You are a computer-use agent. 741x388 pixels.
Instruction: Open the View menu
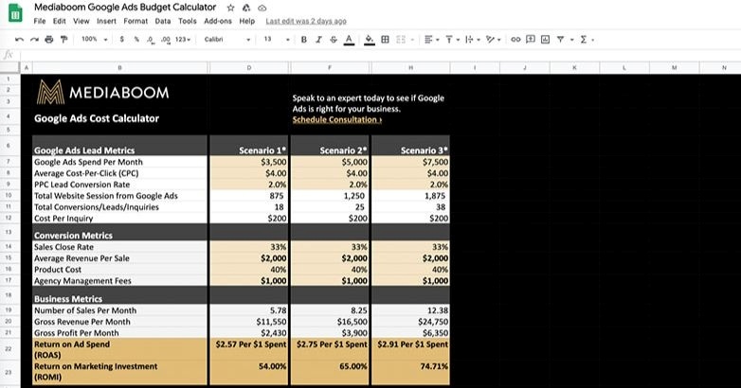tap(81, 21)
